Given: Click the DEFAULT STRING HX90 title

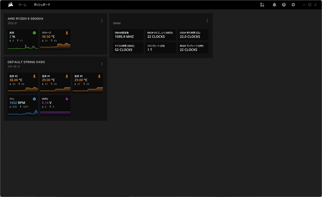Looking at the screenshot, I should coord(26,62).
